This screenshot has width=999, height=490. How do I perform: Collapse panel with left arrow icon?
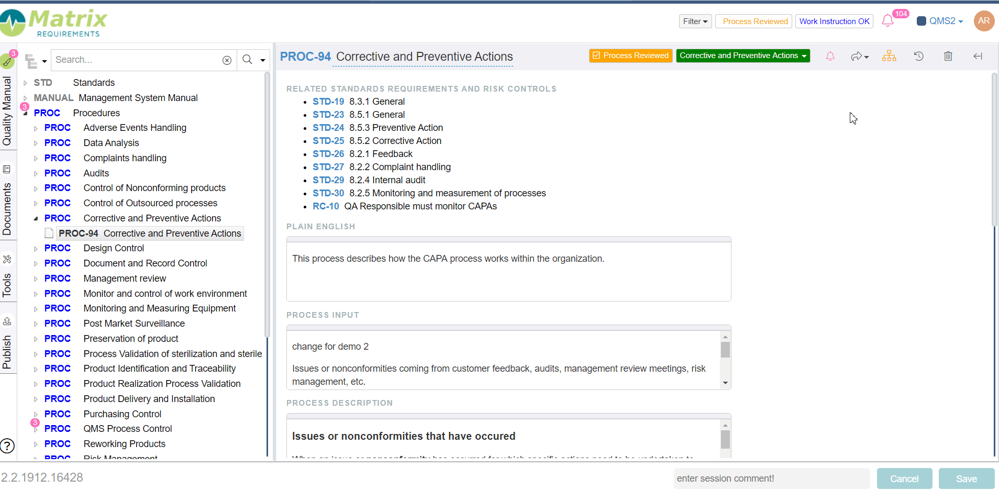[978, 56]
